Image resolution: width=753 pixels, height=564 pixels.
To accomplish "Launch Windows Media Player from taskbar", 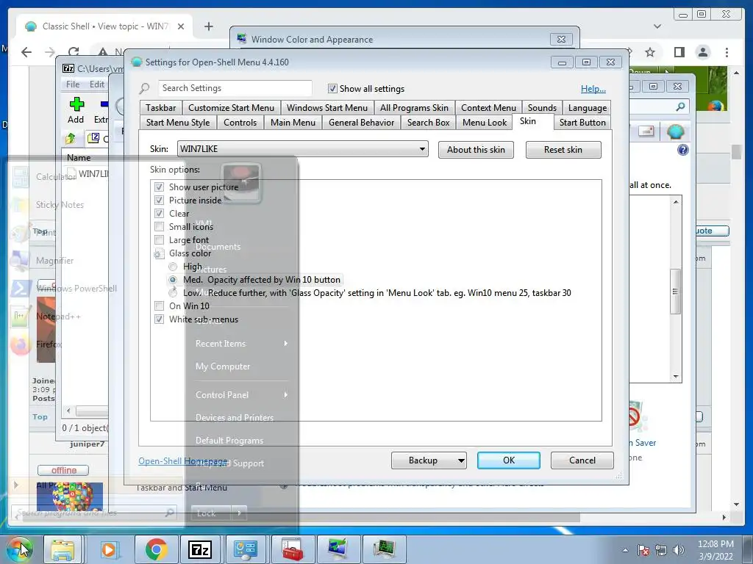I will click(109, 549).
